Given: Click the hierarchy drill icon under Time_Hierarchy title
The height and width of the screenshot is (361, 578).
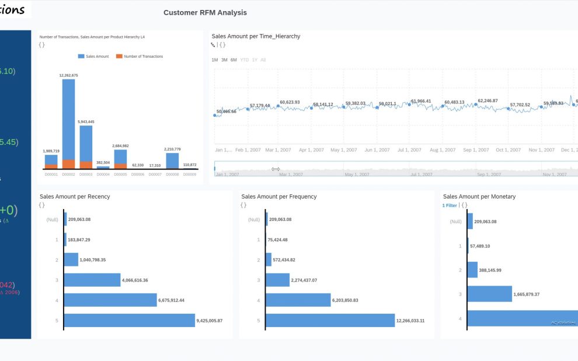Looking at the screenshot, I should click(213, 44).
